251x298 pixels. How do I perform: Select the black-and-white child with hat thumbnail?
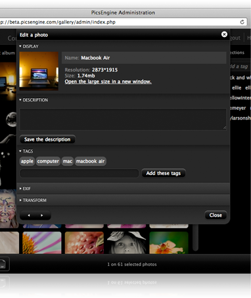[x=126, y=243]
